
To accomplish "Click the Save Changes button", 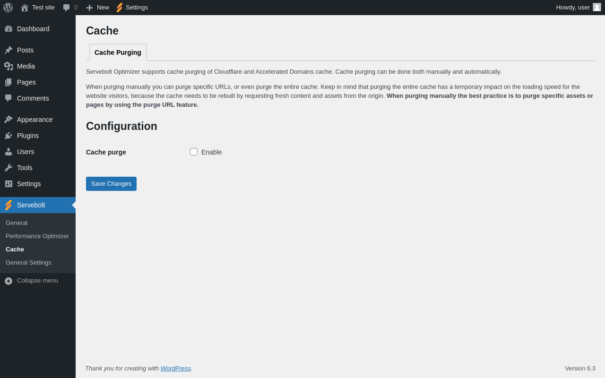I will pos(111,184).
